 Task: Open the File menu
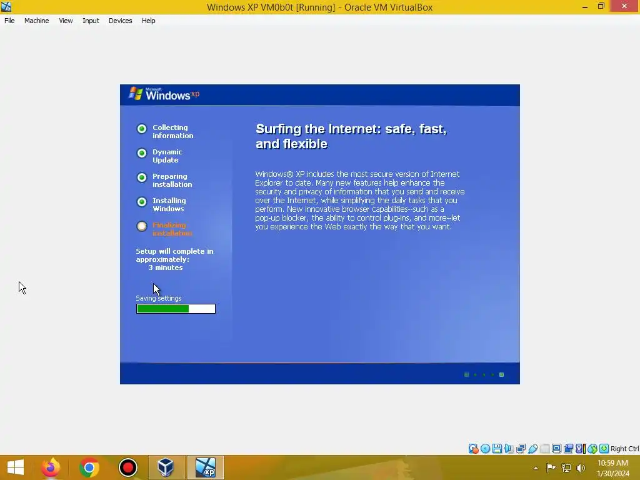pyautogui.click(x=9, y=21)
